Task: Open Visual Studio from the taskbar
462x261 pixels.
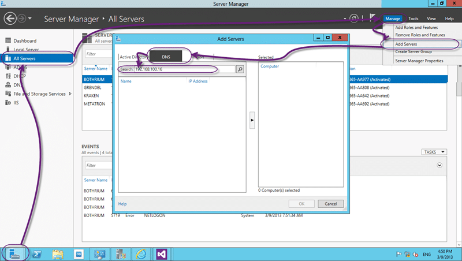Action: coord(162,254)
